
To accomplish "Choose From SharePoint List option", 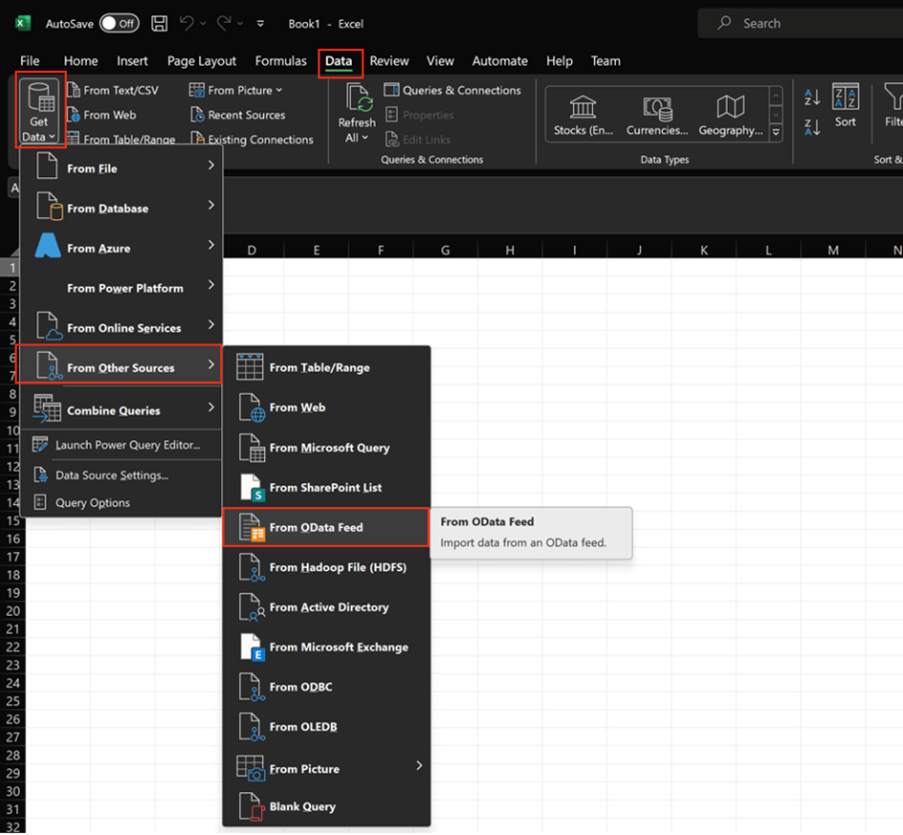I will 325,487.
